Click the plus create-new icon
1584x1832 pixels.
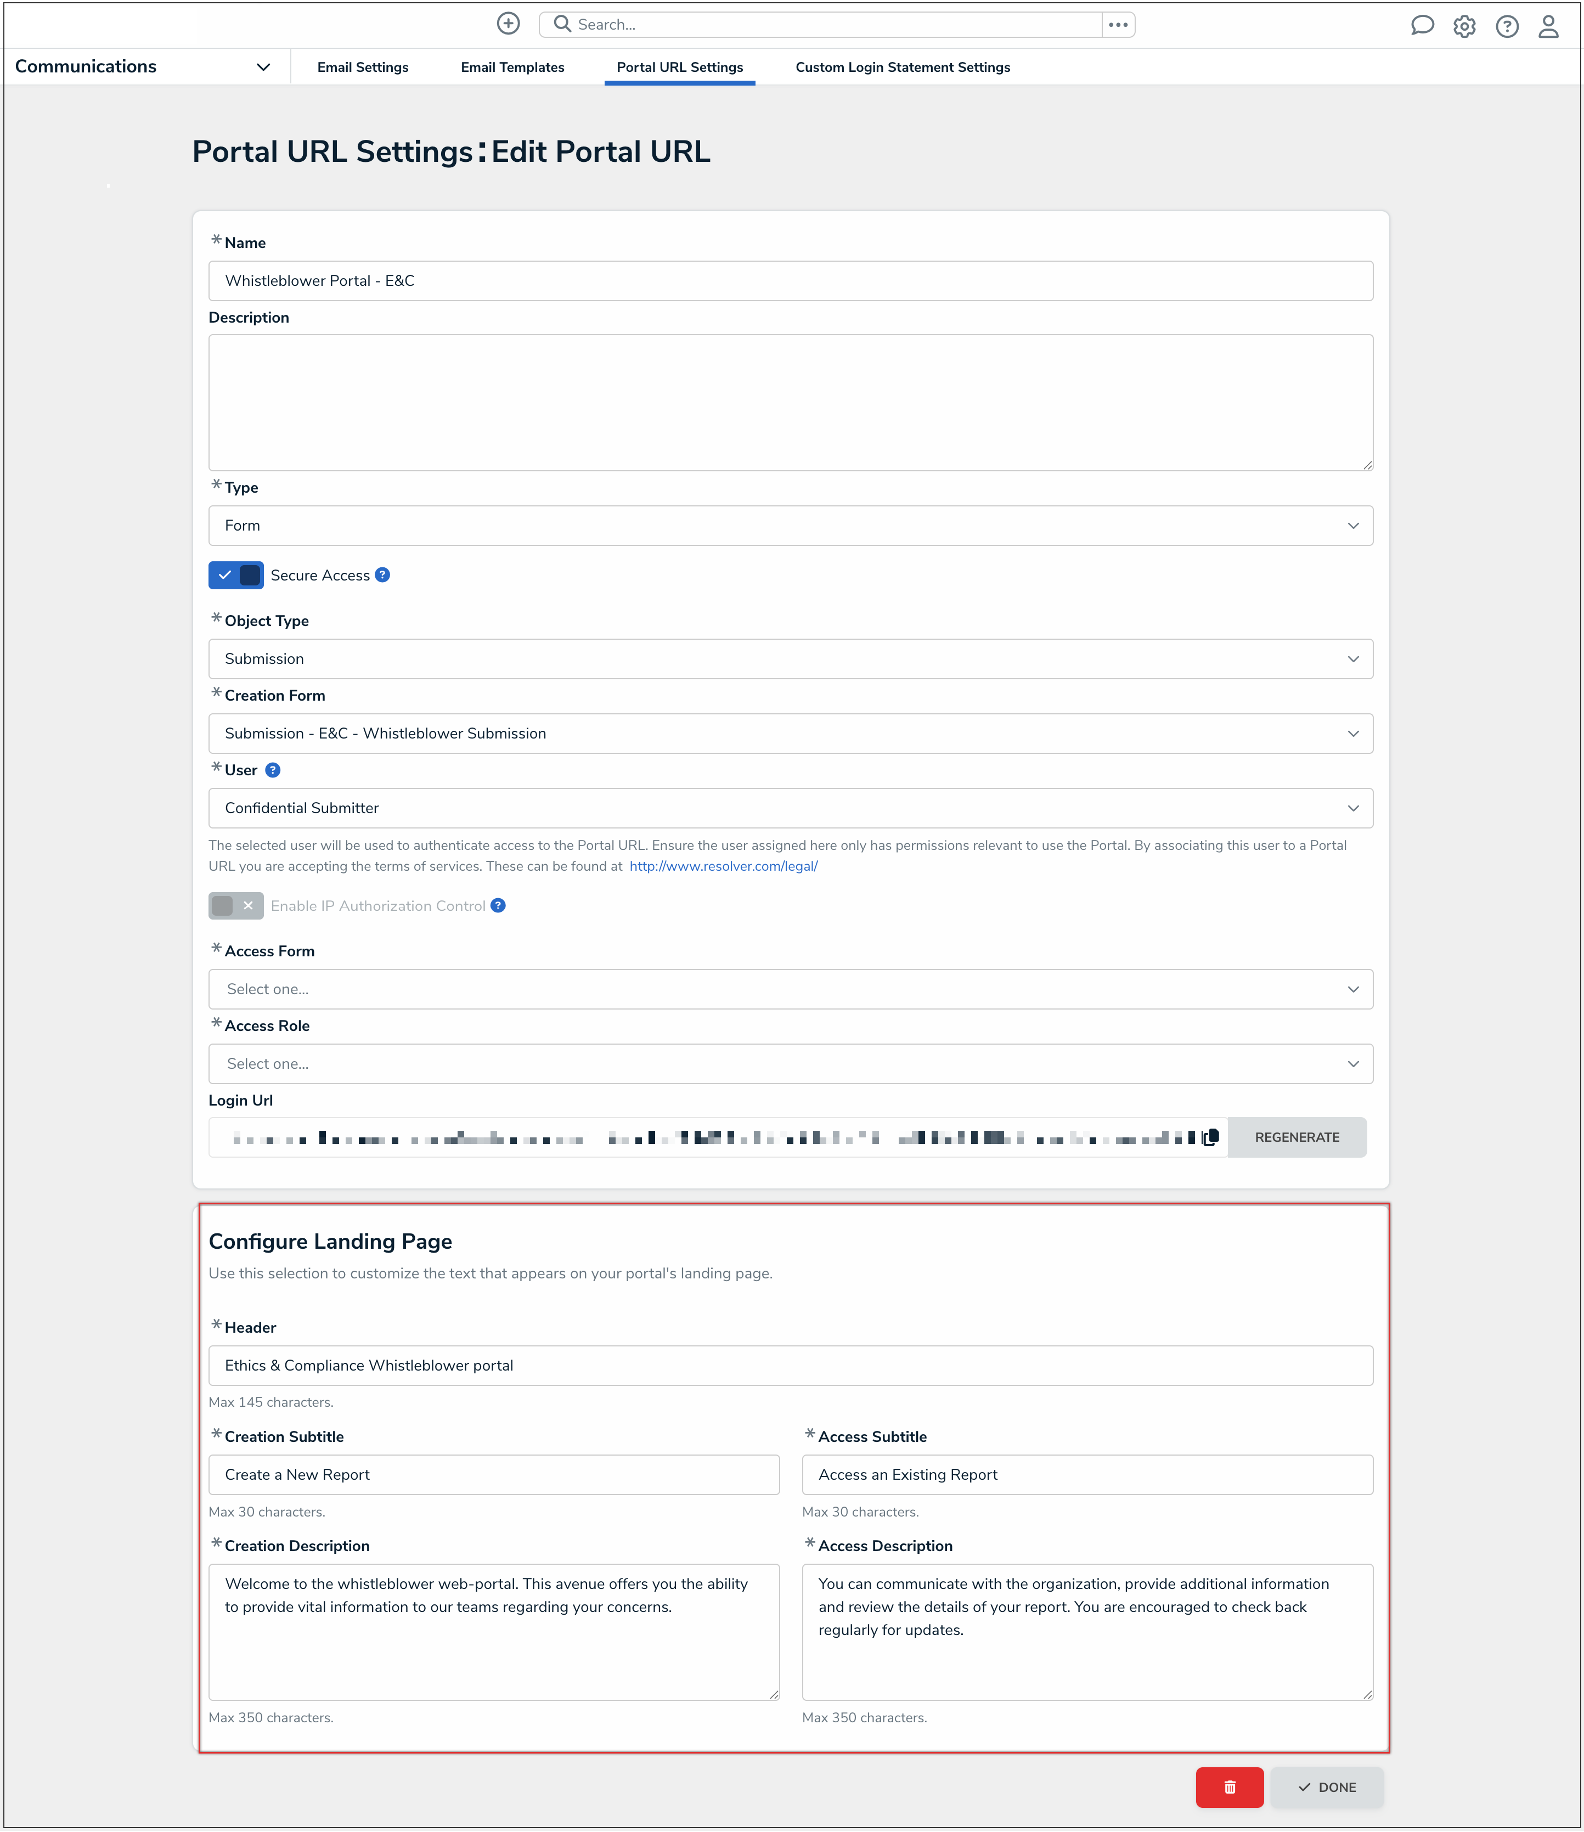click(x=508, y=24)
